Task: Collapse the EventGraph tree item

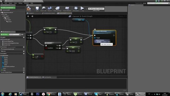Action: (x=1, y=39)
